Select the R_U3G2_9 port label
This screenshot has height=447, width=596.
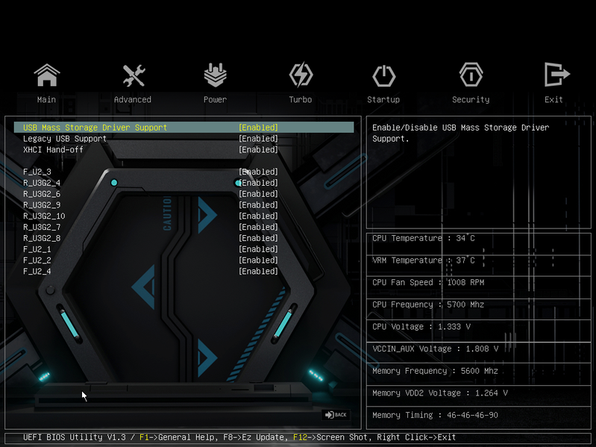click(42, 205)
